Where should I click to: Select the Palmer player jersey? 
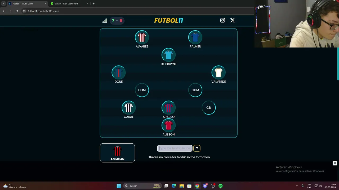tap(195, 37)
